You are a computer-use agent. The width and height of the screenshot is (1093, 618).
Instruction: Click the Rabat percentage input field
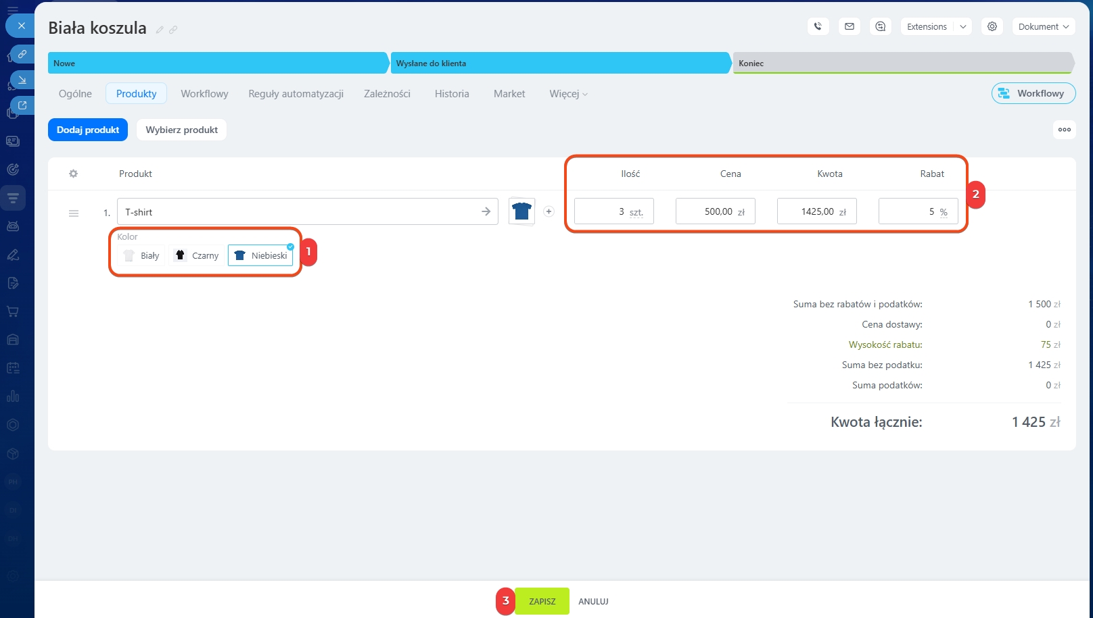pyautogui.click(x=910, y=211)
